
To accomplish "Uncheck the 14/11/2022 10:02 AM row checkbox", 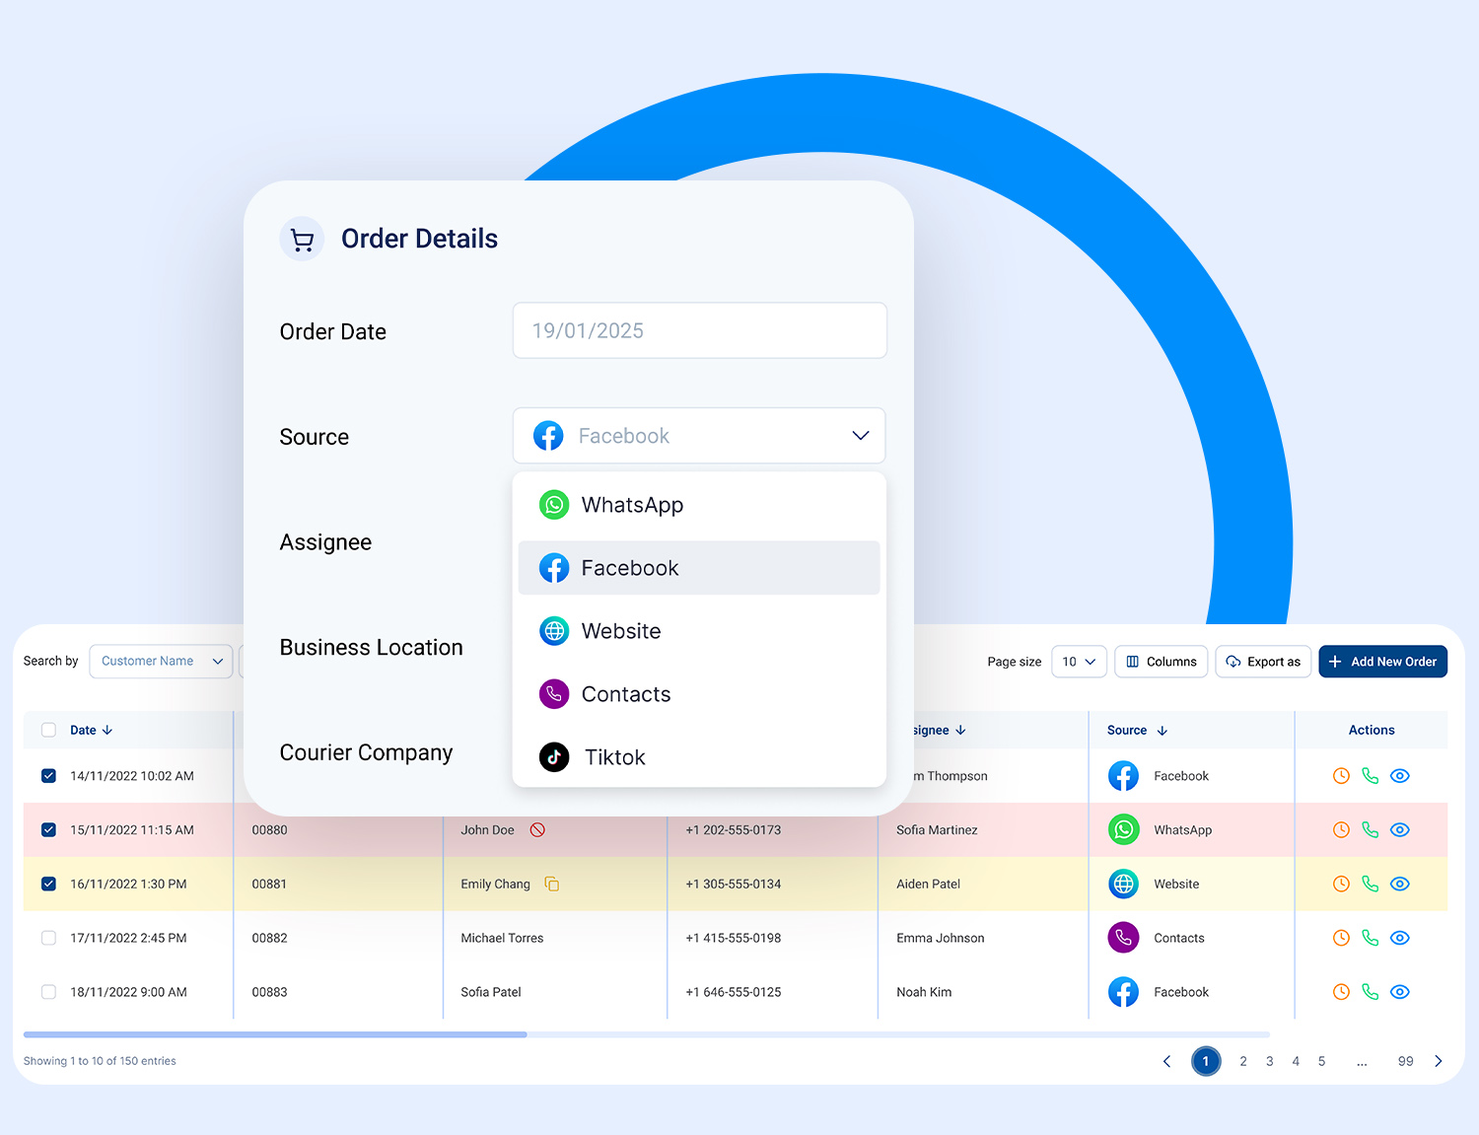I will (x=48, y=776).
